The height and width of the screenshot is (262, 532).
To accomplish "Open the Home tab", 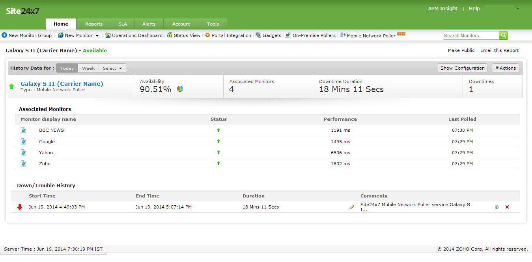I will [x=61, y=24].
